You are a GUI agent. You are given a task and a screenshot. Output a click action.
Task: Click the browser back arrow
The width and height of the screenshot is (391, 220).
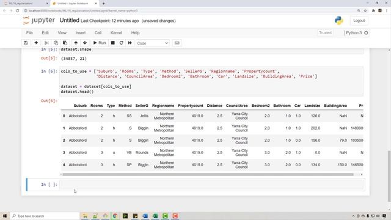coord(4,11)
